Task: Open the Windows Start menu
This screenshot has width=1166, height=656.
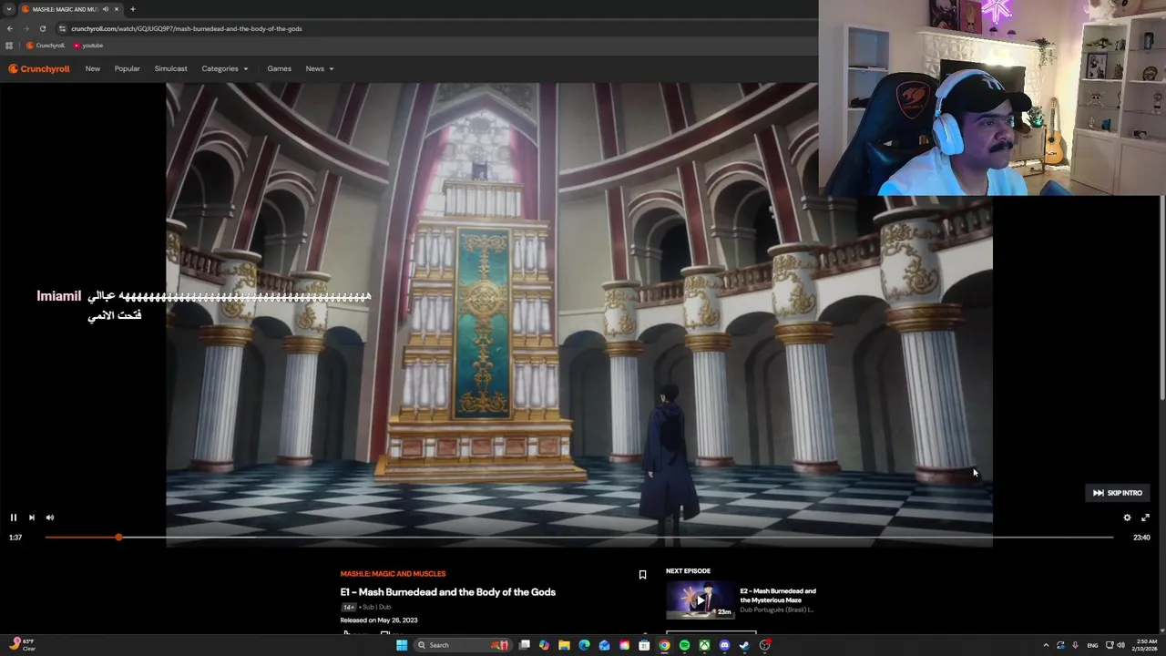Action: tap(402, 645)
